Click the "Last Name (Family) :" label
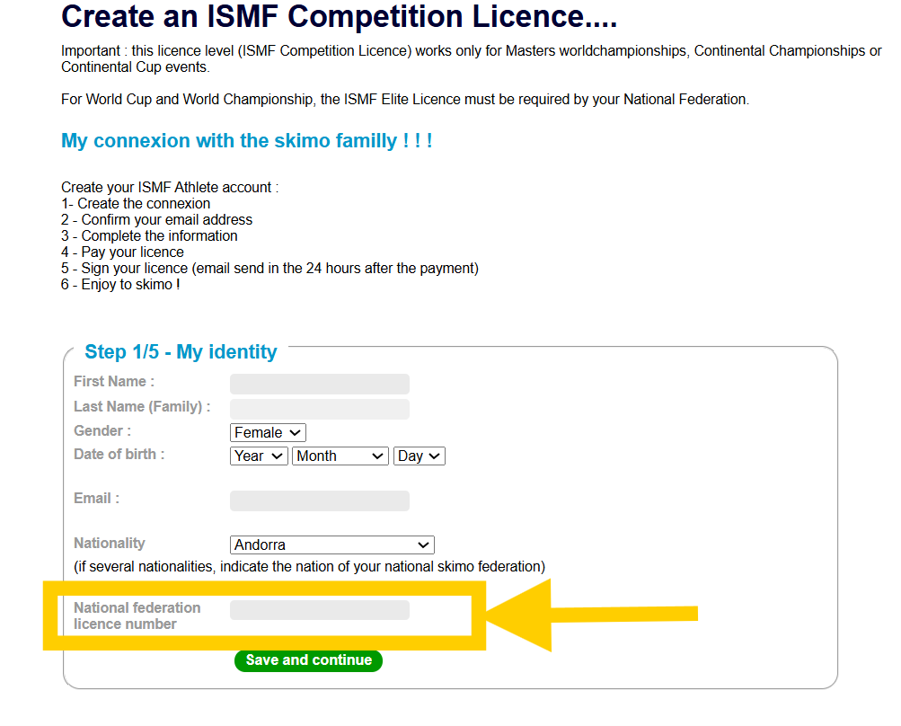Image resolution: width=901 pixels, height=726 pixels. tap(142, 407)
